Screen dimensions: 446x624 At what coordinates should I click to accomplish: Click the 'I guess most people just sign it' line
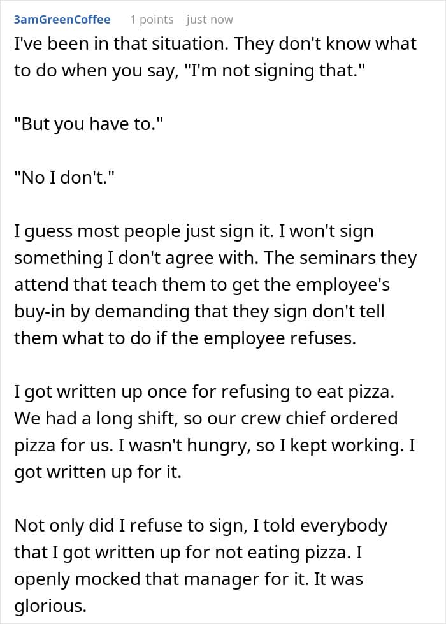click(194, 231)
